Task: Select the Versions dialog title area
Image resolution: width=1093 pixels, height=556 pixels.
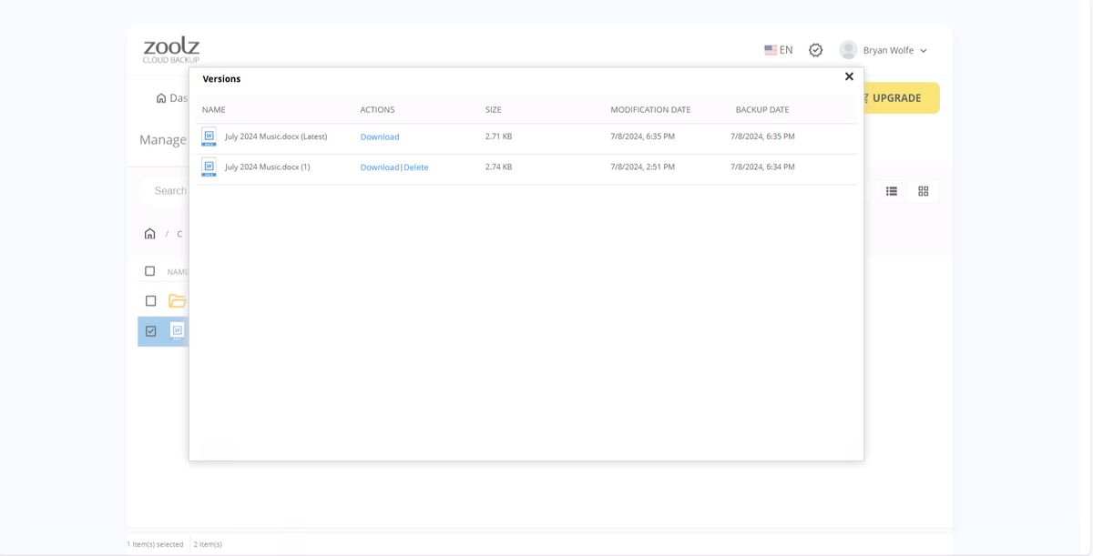Action: (221, 78)
